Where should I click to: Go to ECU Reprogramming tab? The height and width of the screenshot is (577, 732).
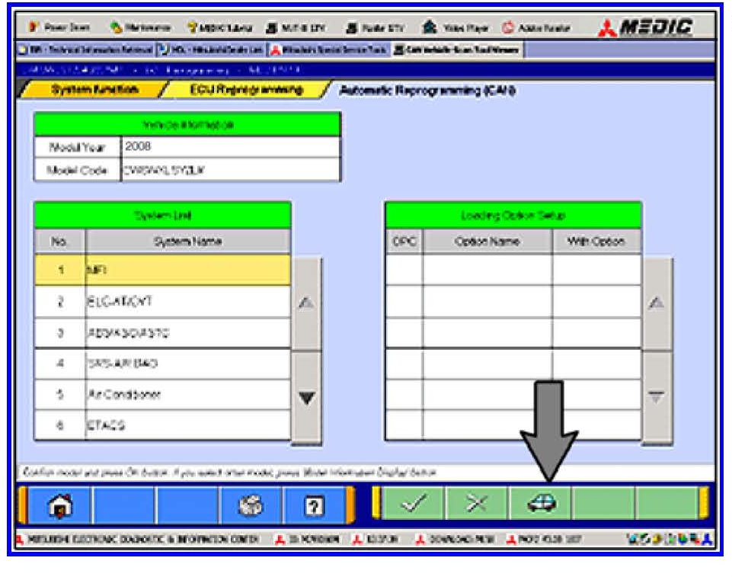tap(239, 91)
